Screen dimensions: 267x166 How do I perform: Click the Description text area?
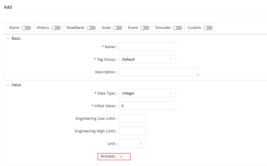[x=159, y=72]
